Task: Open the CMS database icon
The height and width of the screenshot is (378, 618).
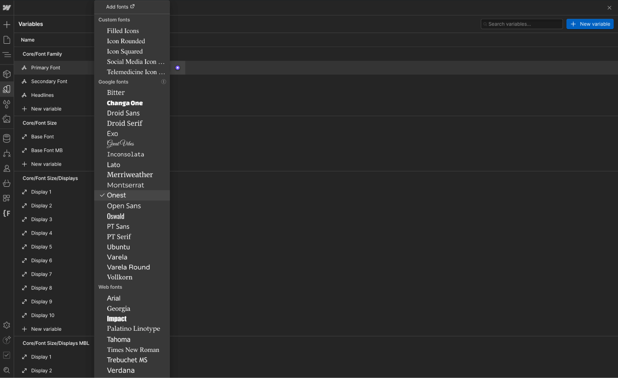Action: point(7,139)
